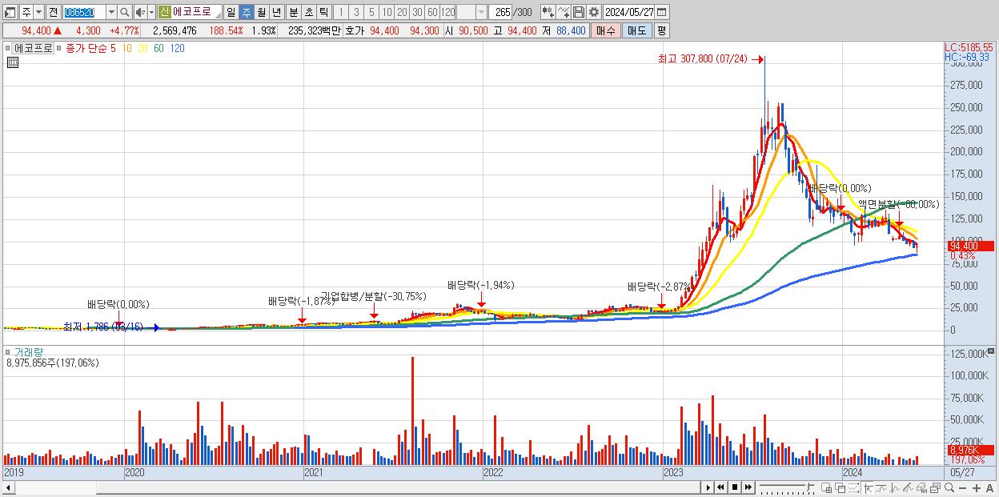The width and height of the screenshot is (999, 497).
Task: Expand the 주 market type dropdown arrow
Action: [x=38, y=13]
